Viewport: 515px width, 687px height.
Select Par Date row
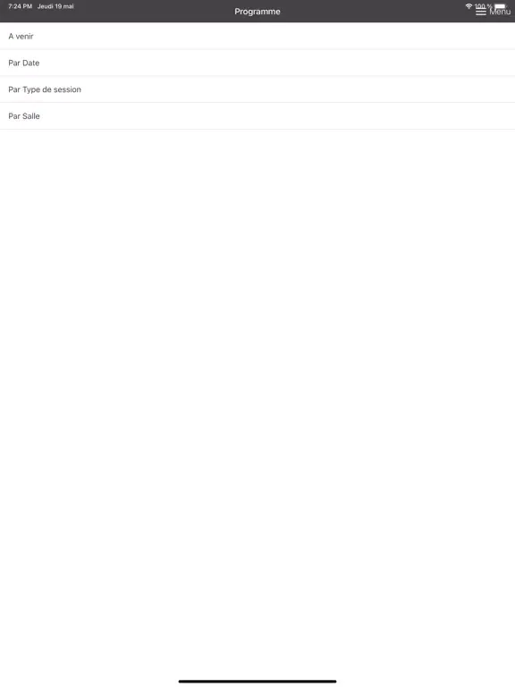(x=257, y=63)
